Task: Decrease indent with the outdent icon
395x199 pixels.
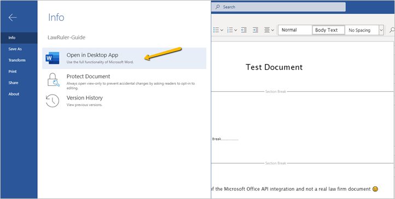Action: click(243, 30)
